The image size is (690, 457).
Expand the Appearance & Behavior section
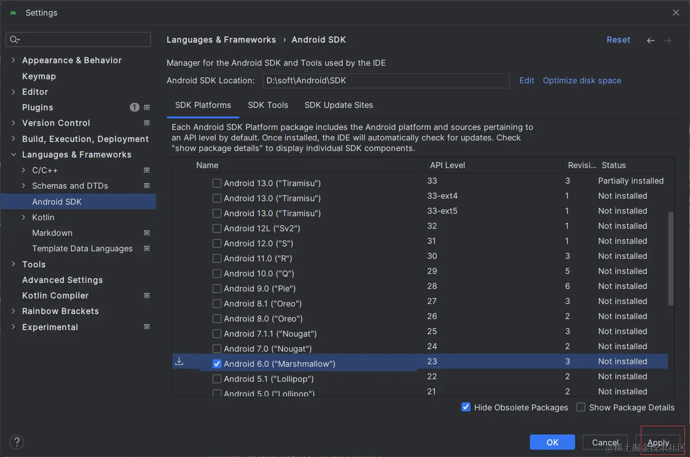[13, 60]
